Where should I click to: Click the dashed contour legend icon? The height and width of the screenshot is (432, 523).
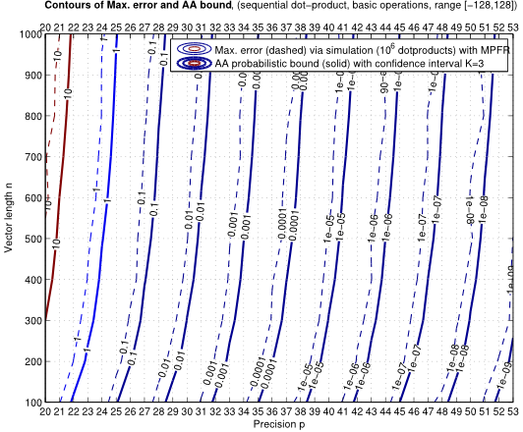coord(195,49)
